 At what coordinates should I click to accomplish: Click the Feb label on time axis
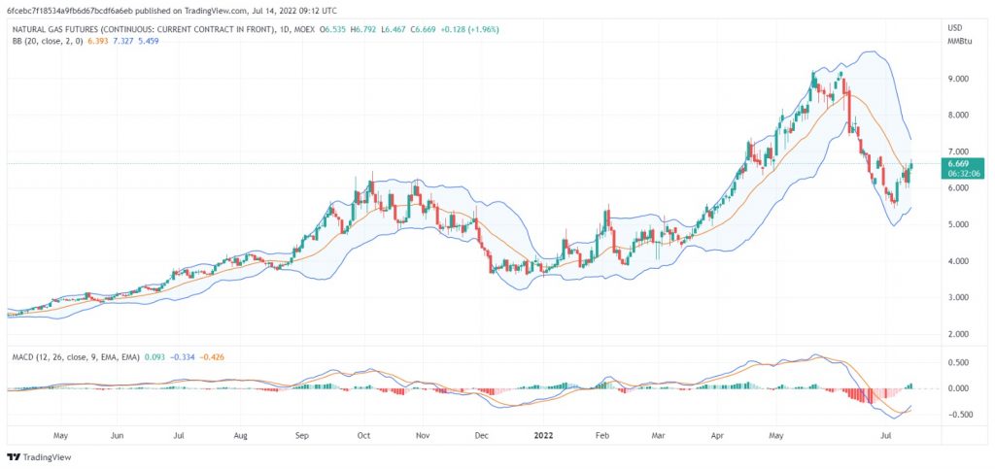(602, 438)
